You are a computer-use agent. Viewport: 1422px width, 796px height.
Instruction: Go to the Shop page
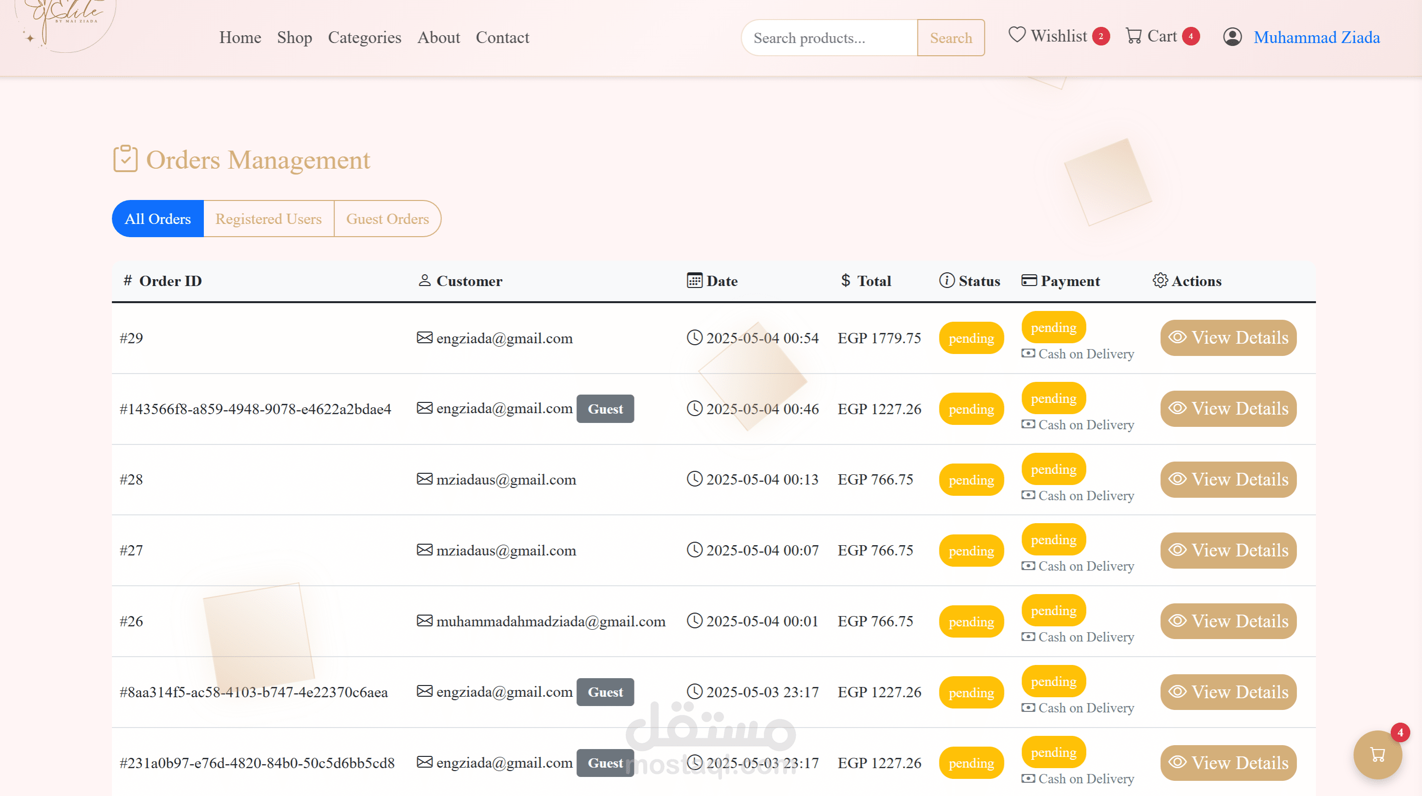[x=294, y=37]
